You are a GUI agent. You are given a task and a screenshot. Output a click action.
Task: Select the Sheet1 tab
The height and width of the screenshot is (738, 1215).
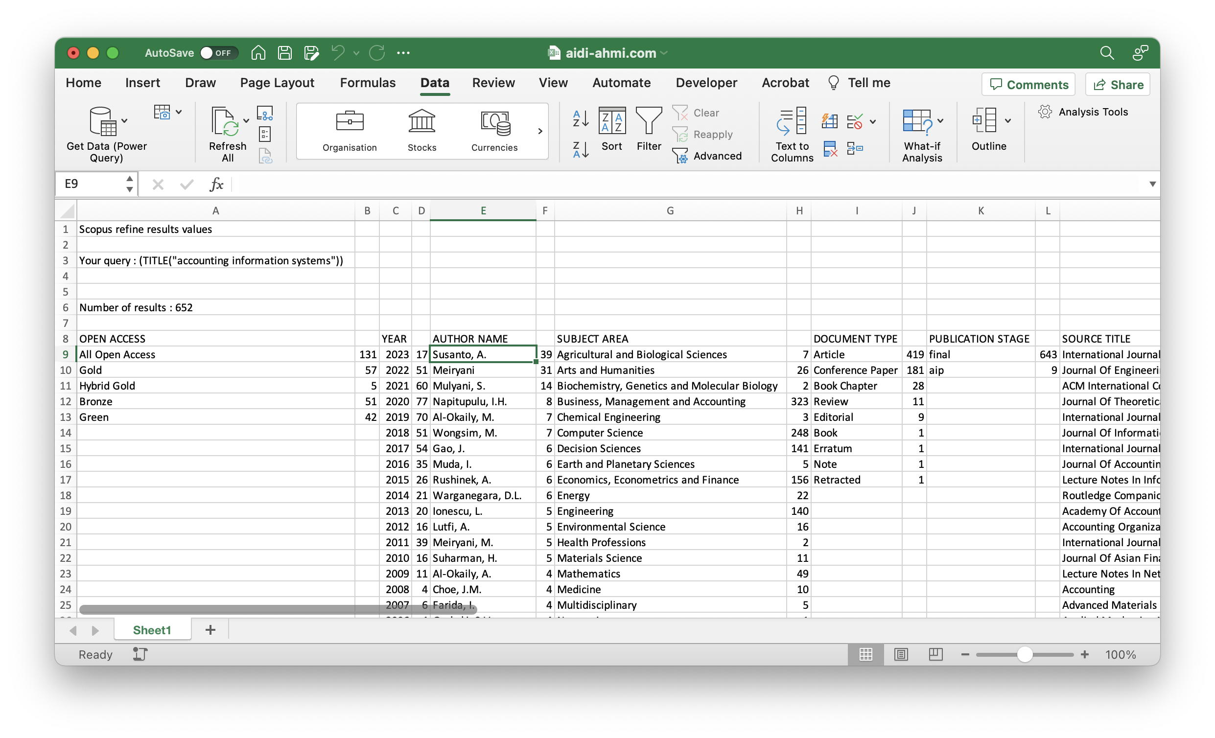[x=152, y=630]
